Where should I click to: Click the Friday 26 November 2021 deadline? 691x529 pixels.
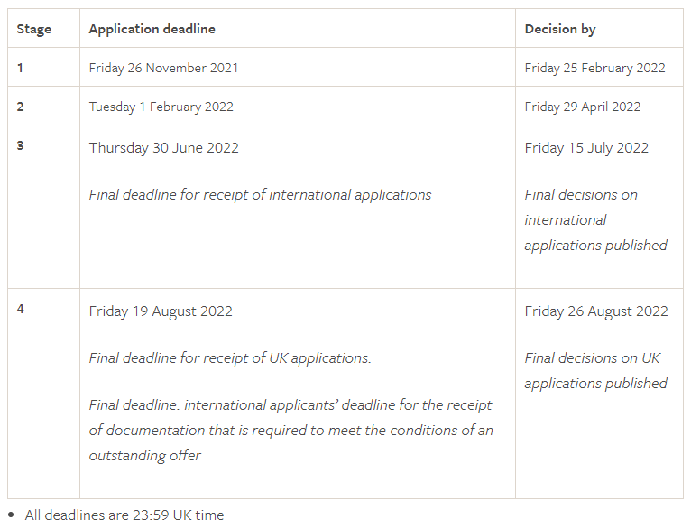point(163,68)
